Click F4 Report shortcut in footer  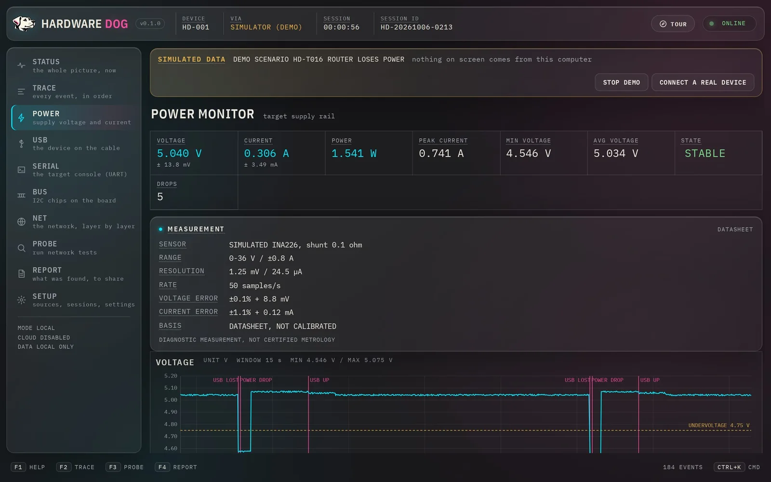pos(176,467)
